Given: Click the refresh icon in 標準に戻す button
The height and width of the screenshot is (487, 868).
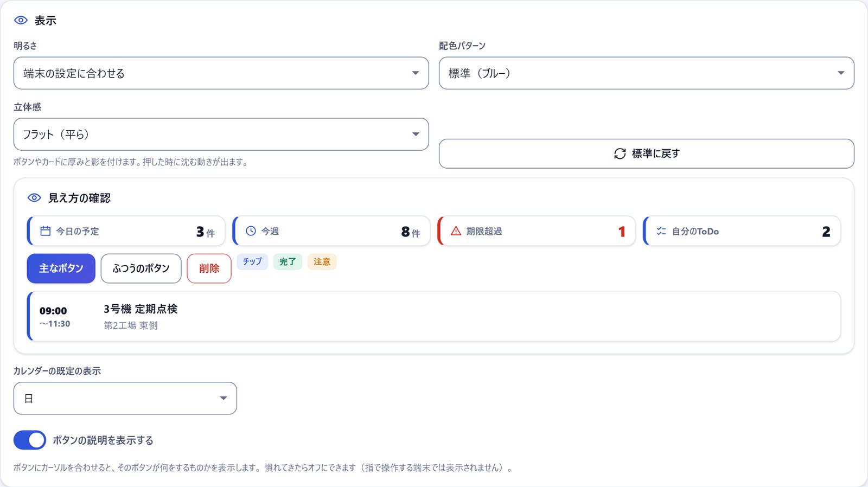Looking at the screenshot, I should [620, 153].
